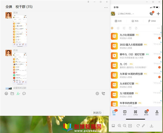Open the 九(13)班级群 conversation
163x133 pixels.
(x=136, y=36)
